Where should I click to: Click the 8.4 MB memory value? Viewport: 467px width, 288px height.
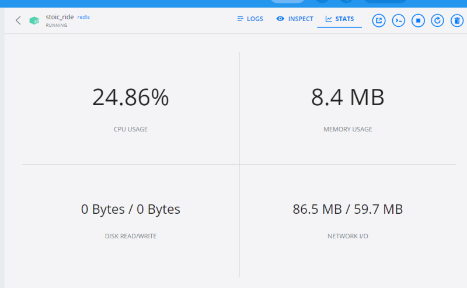347,97
